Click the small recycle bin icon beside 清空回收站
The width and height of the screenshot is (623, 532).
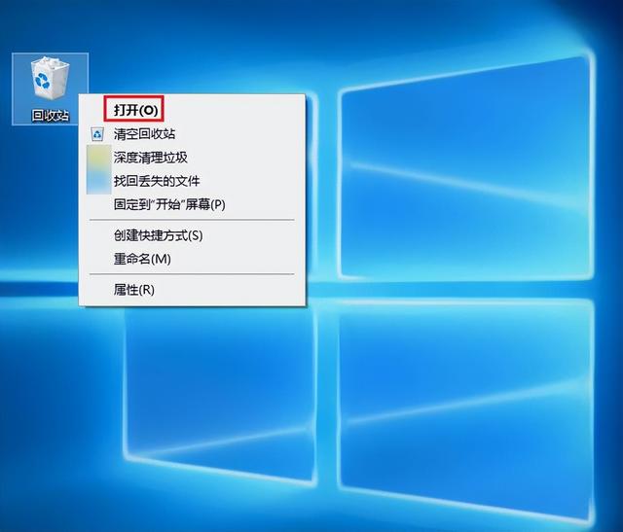[x=97, y=134]
